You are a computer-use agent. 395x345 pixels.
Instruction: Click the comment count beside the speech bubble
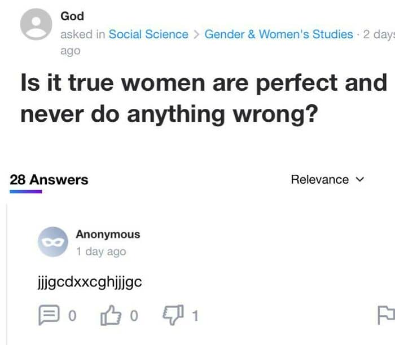coord(72,316)
